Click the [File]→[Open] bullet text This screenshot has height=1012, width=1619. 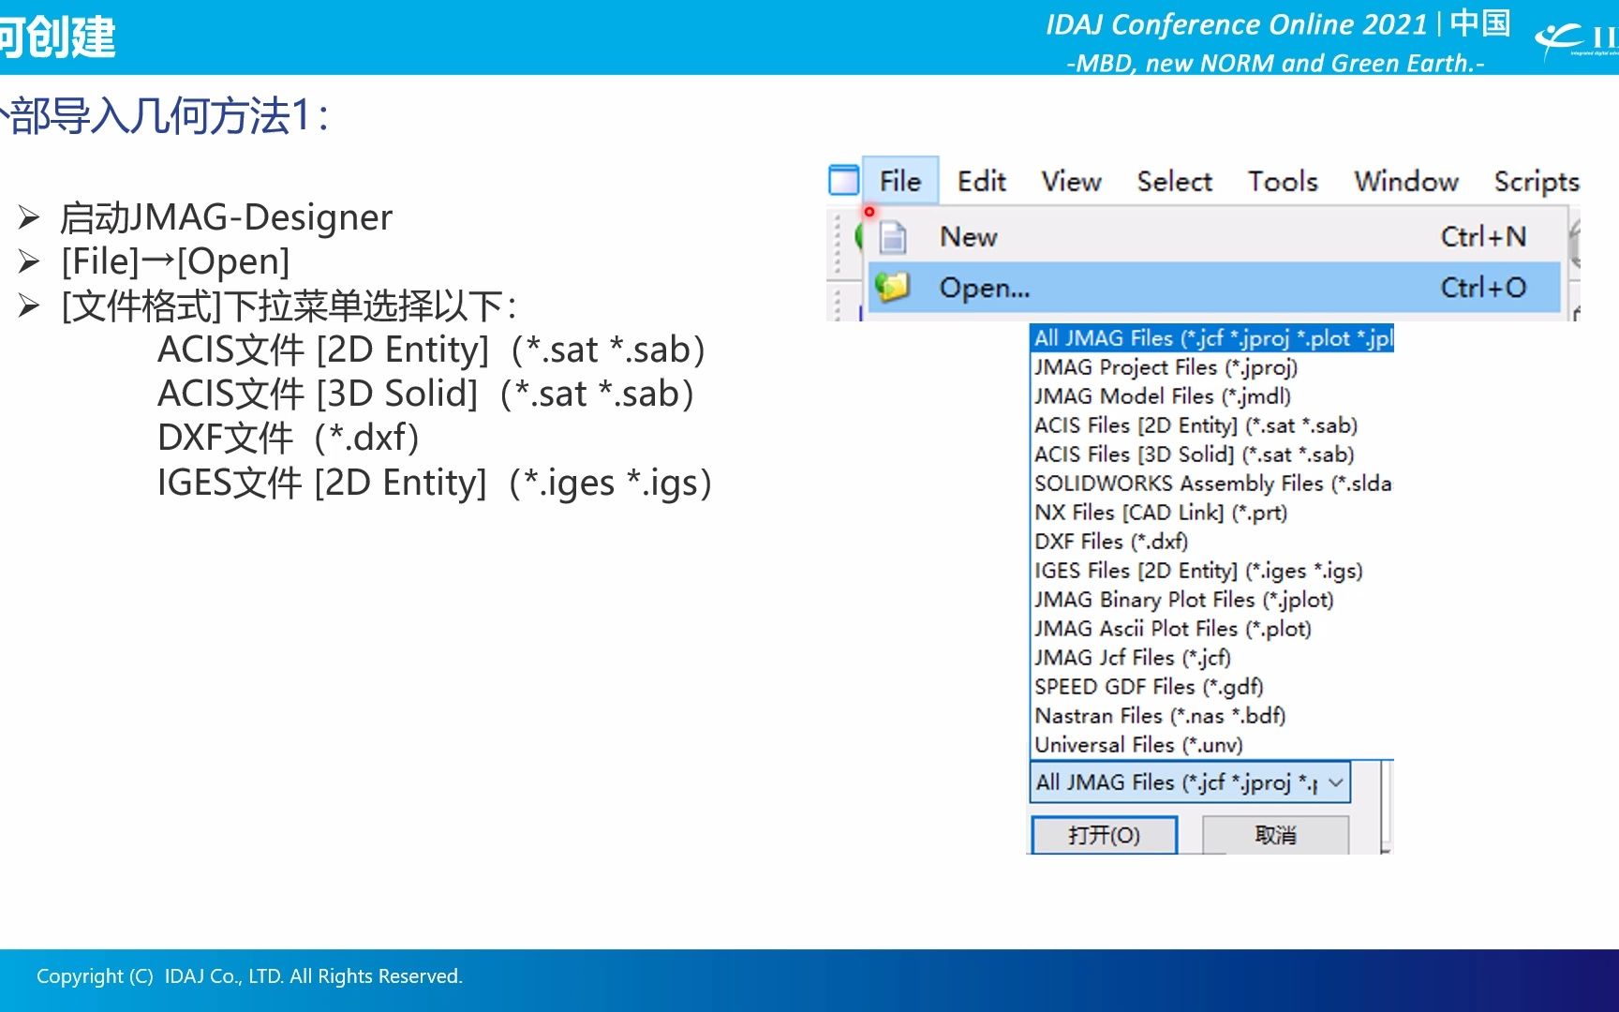[x=175, y=261]
